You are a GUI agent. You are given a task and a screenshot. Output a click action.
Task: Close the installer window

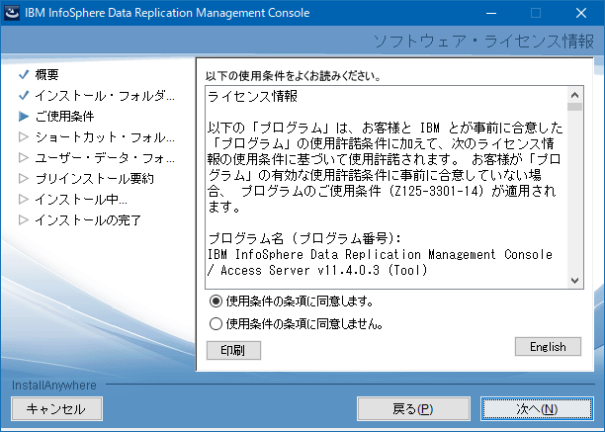[581, 13]
